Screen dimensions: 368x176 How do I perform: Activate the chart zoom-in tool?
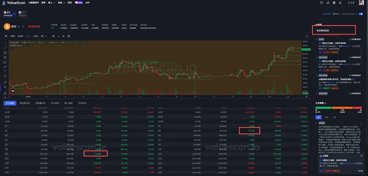[5, 87]
